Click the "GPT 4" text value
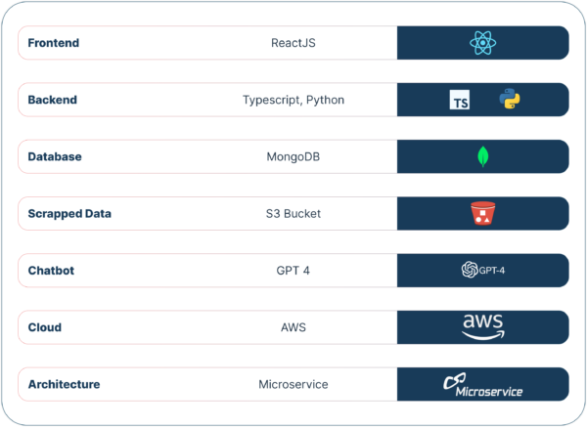 click(x=293, y=270)
